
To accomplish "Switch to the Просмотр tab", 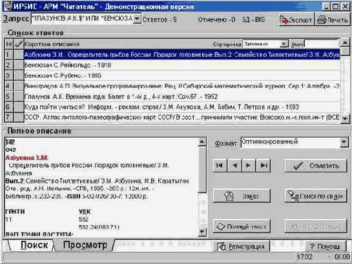I will pos(85,245).
